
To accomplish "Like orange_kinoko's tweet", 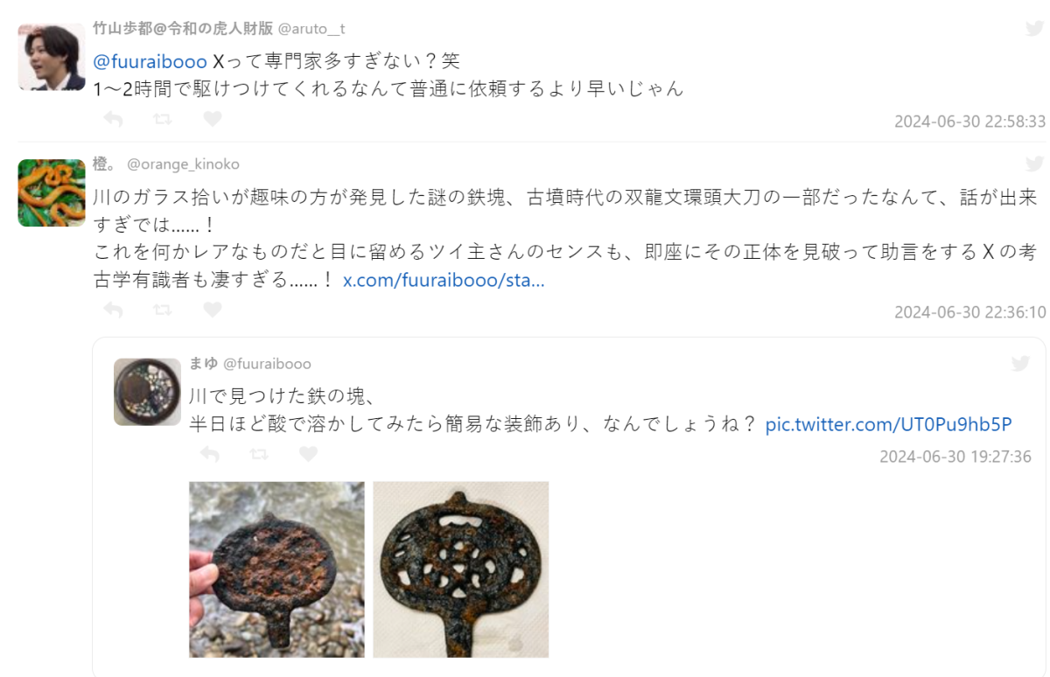I will click(x=213, y=310).
